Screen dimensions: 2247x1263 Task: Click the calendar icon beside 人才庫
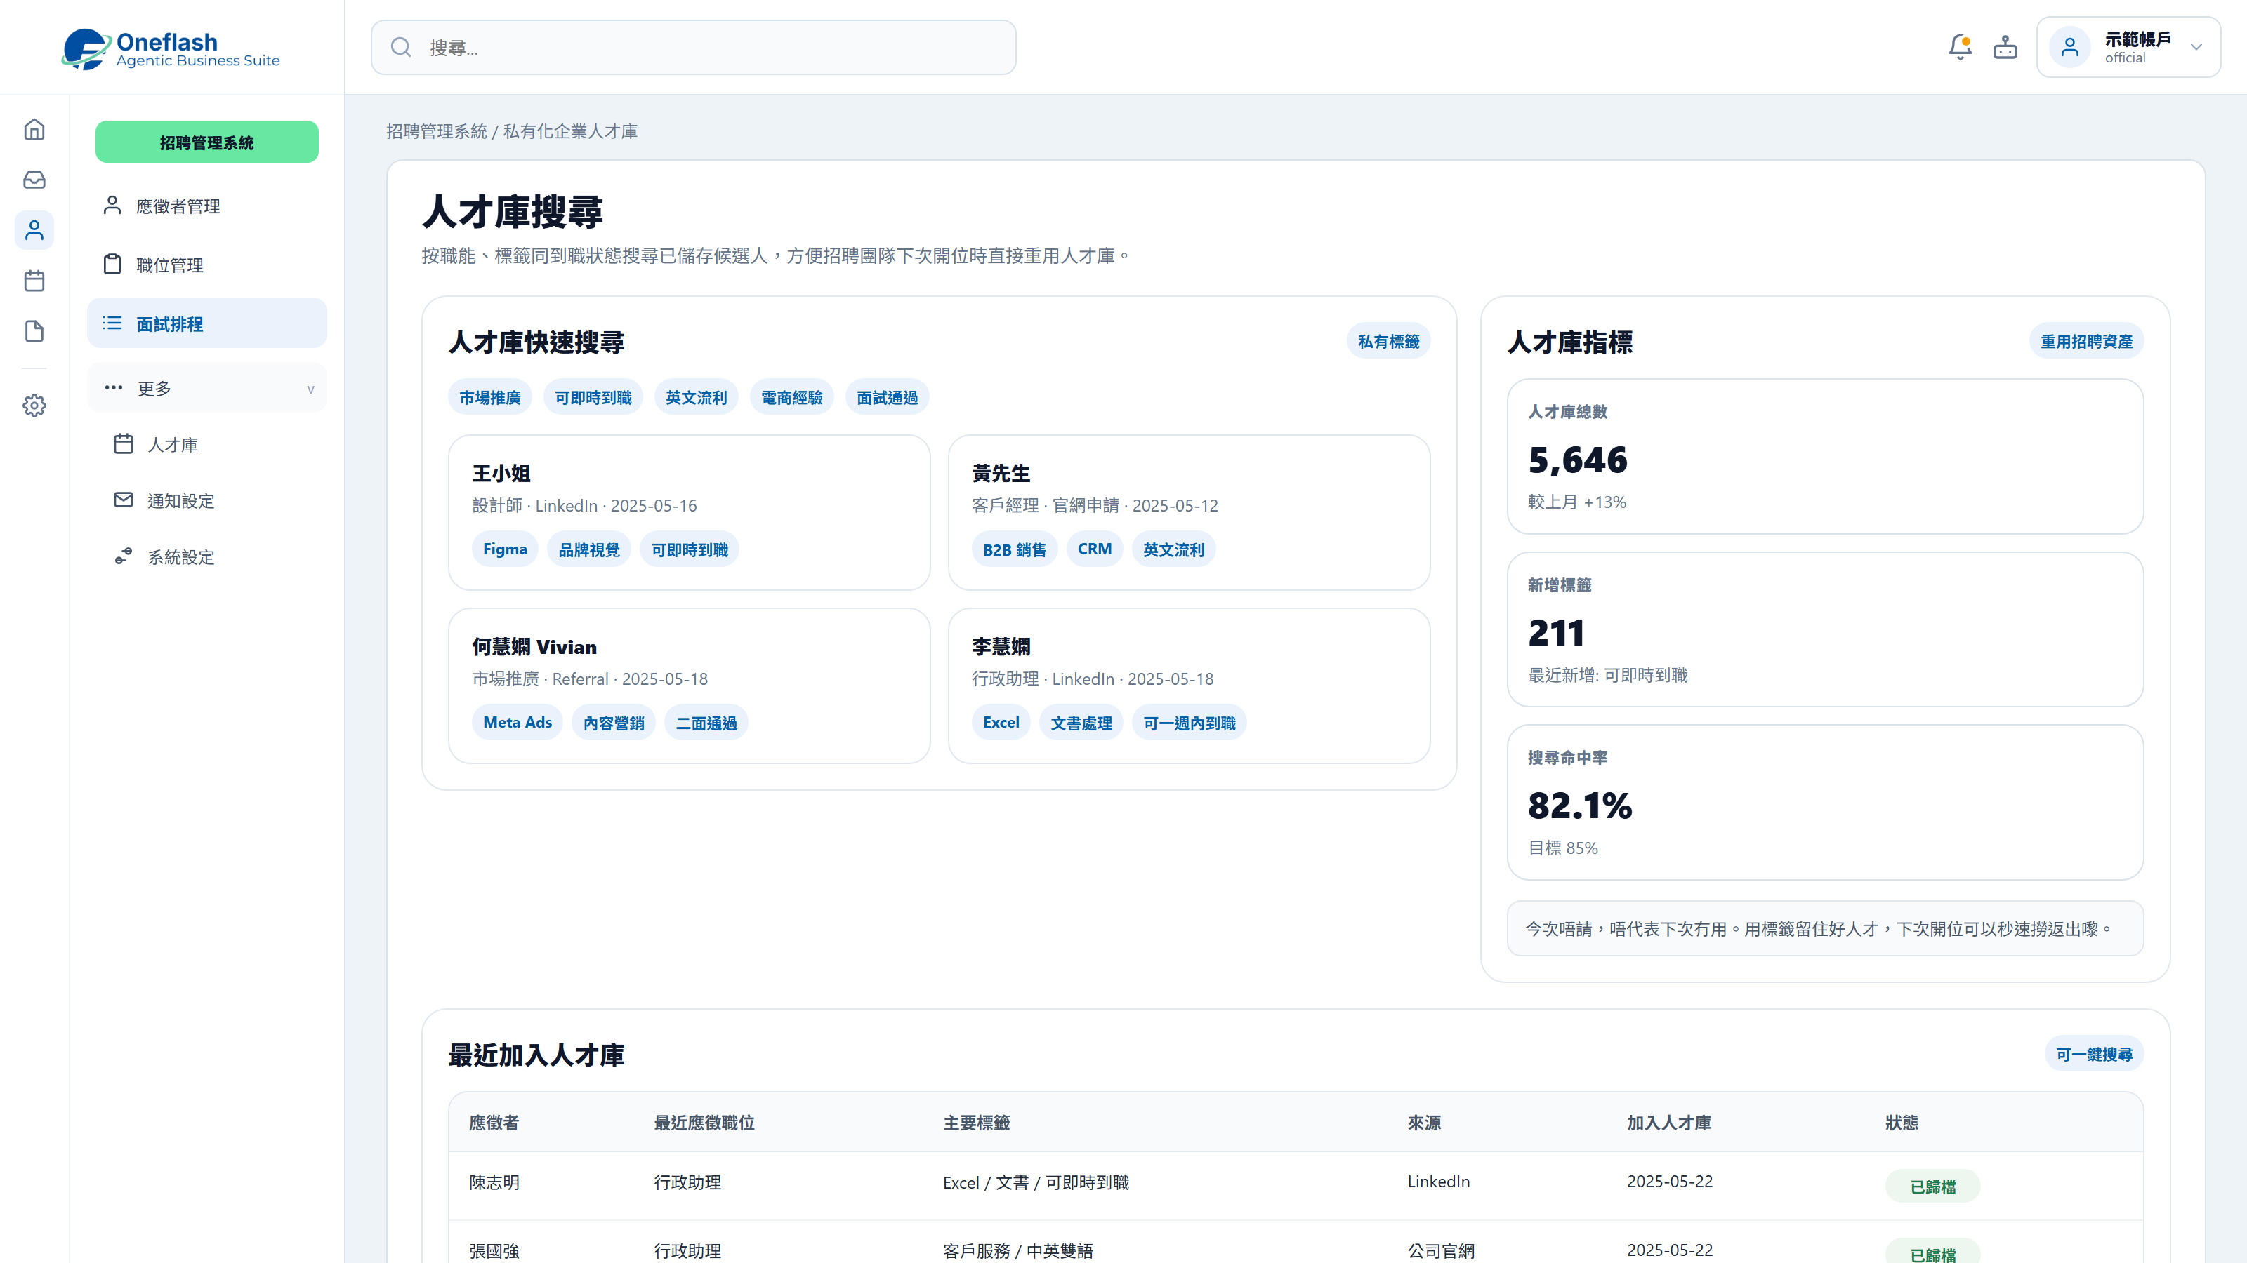point(124,443)
